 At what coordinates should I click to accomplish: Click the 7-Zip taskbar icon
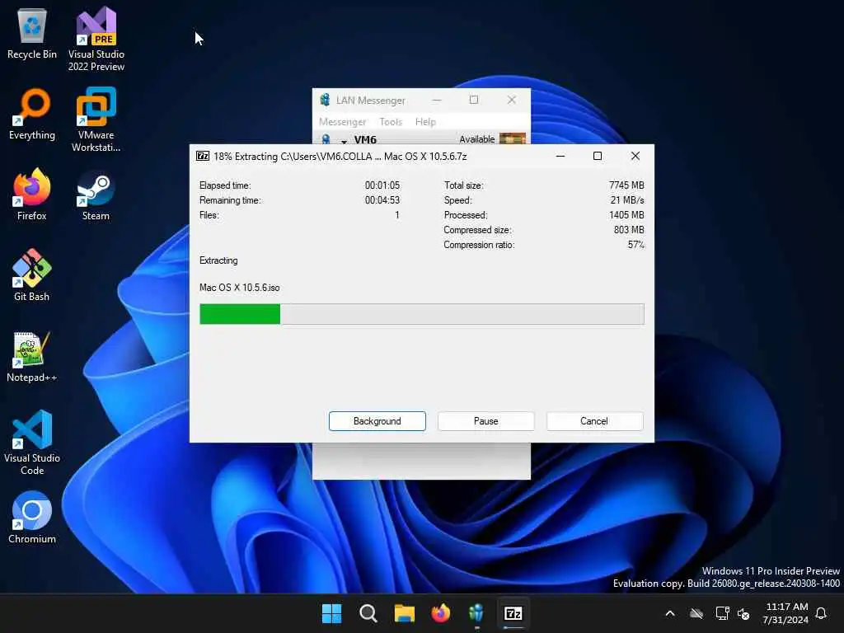click(513, 613)
